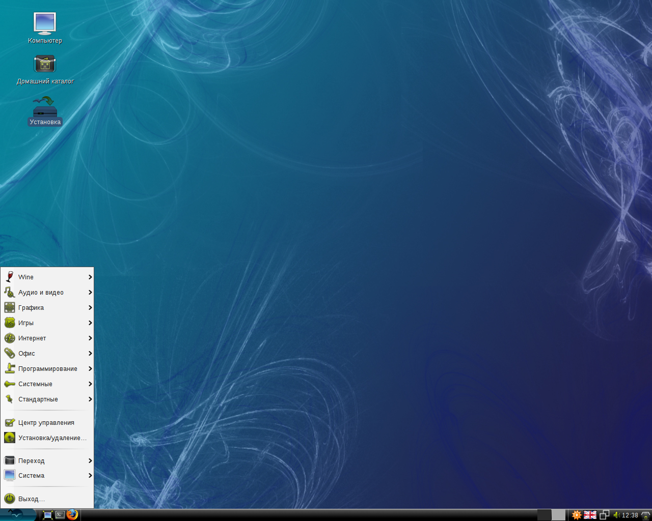Open Центр управления from the menu
This screenshot has width=652, height=521.
click(47, 422)
